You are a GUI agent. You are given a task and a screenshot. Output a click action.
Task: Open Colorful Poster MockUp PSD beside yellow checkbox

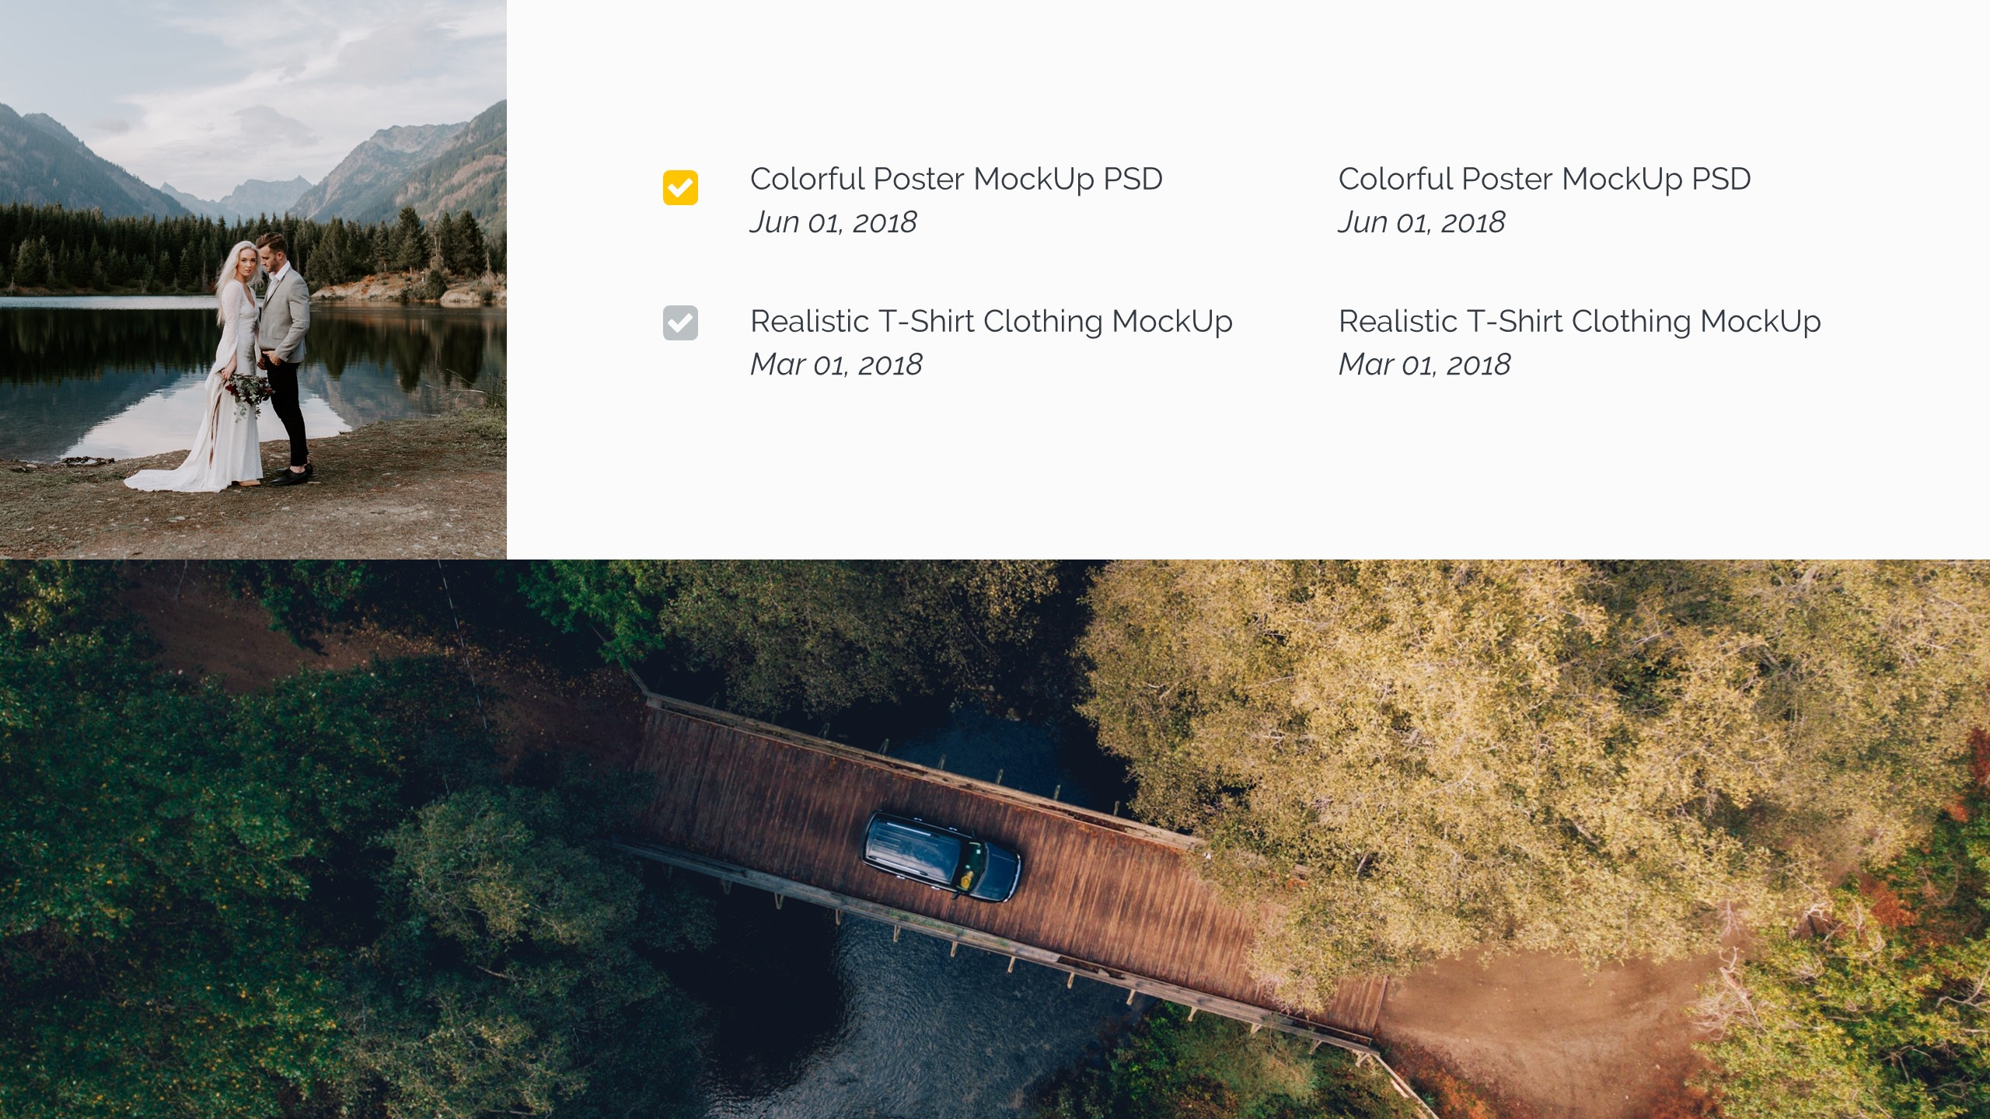tap(956, 180)
